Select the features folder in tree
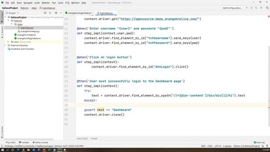This screenshot has height=152, width=270. [x=18, y=21]
